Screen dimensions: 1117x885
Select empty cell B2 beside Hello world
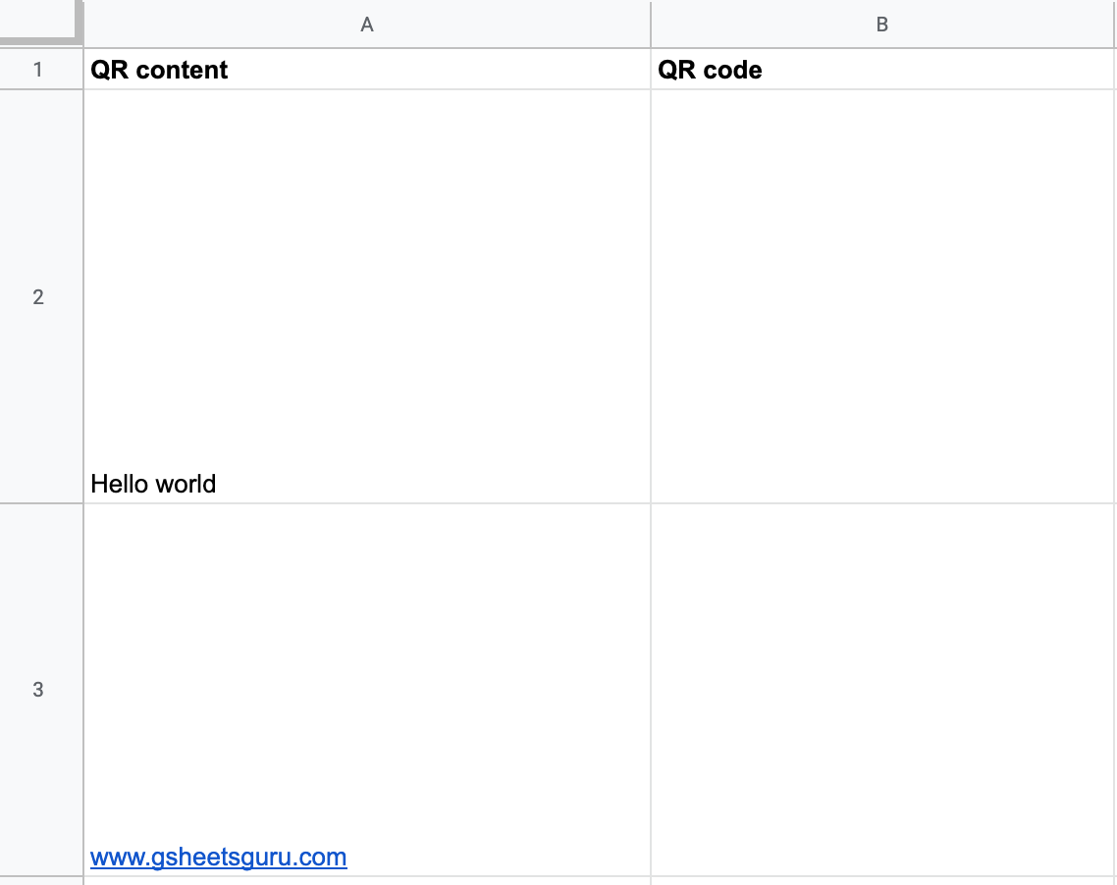coord(881,296)
